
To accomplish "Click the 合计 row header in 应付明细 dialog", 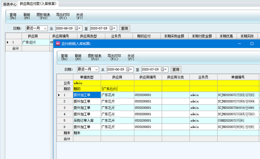I will pyautogui.click(x=65, y=139).
